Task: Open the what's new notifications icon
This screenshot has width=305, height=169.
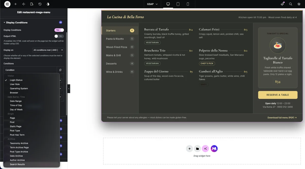Action: pos(282,4)
